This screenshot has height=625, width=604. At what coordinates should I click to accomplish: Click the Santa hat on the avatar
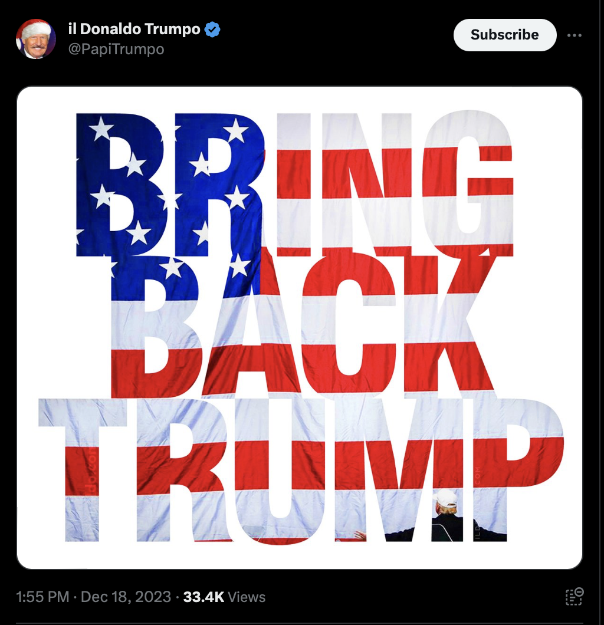pyautogui.click(x=35, y=27)
